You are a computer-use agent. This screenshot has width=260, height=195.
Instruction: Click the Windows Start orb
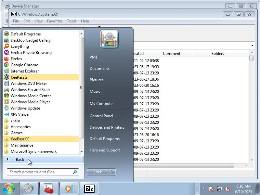click(9, 188)
